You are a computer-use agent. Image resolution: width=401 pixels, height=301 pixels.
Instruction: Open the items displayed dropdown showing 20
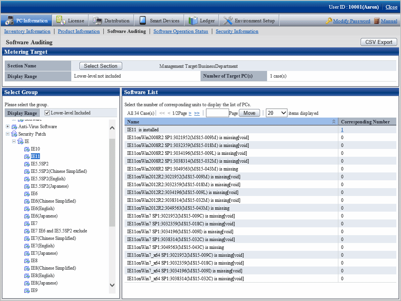pos(276,113)
